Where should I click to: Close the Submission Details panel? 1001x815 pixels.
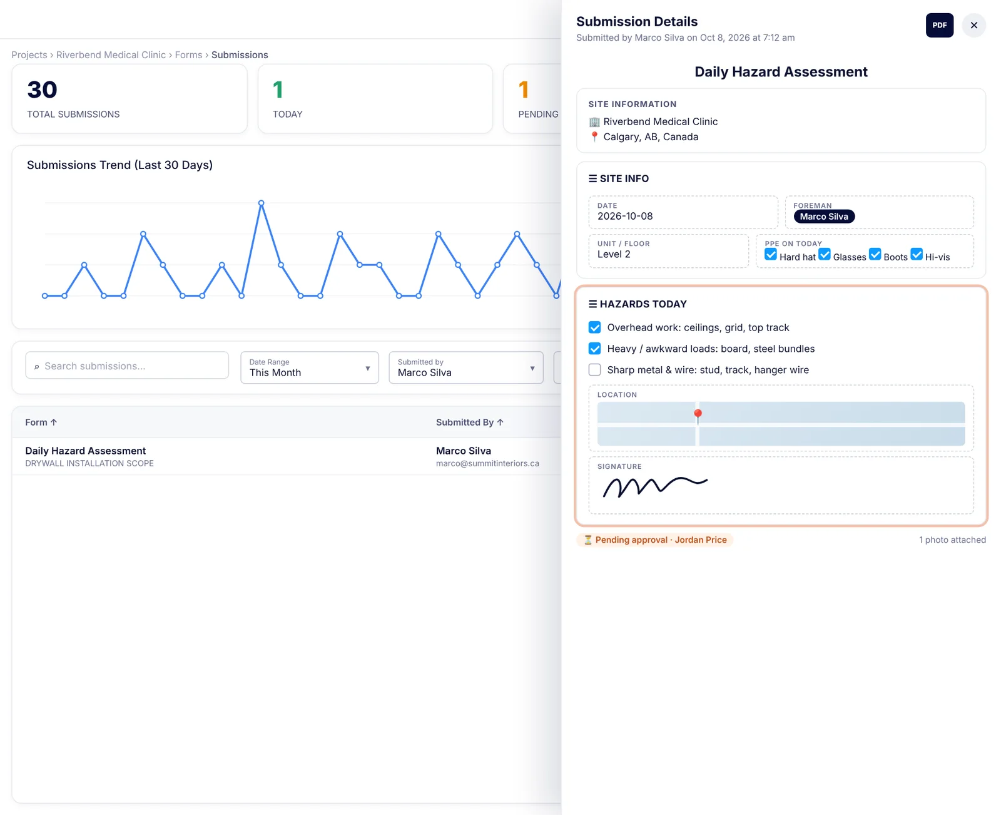point(973,25)
